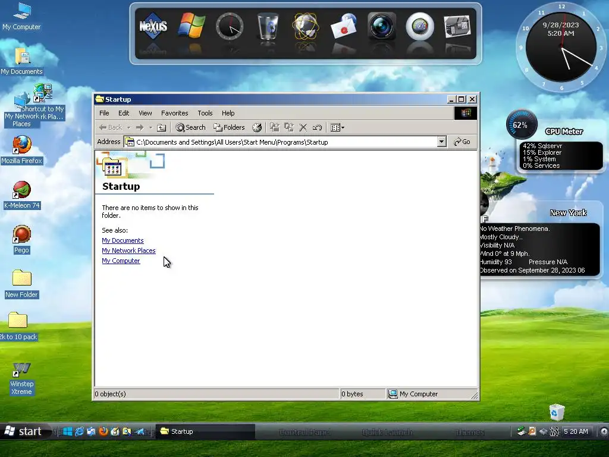Click the Delete X toolbar icon
The image size is (609, 457).
click(303, 127)
